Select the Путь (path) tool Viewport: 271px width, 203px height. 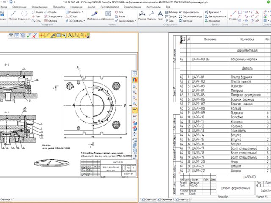pos(36,21)
